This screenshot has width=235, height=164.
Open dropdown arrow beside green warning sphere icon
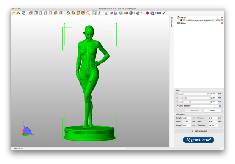[141, 13]
